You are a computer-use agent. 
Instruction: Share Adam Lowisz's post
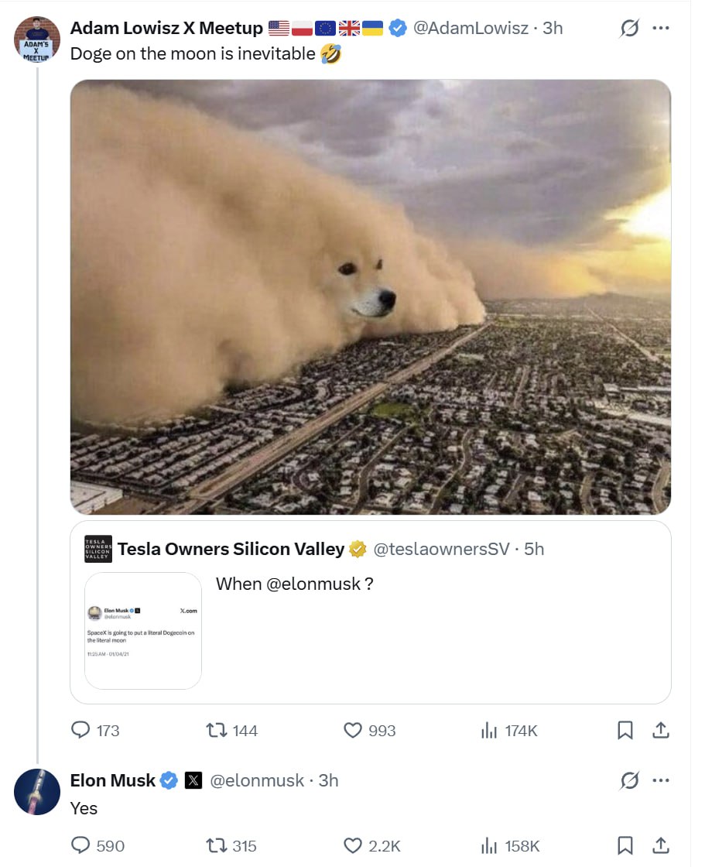pyautogui.click(x=660, y=730)
